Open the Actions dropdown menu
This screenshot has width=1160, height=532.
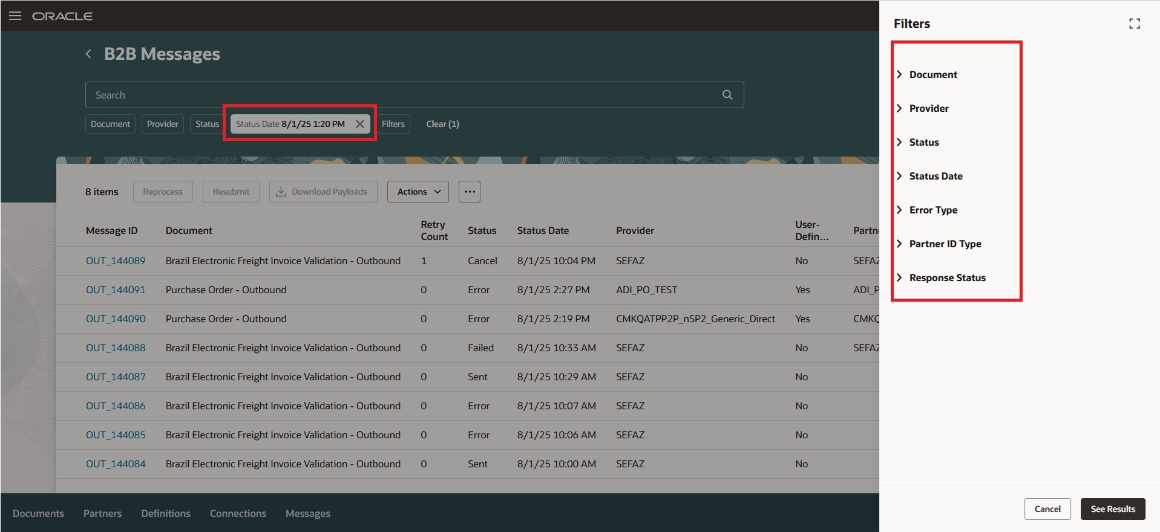click(418, 192)
